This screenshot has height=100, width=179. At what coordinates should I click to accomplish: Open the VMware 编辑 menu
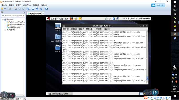[11, 5]
